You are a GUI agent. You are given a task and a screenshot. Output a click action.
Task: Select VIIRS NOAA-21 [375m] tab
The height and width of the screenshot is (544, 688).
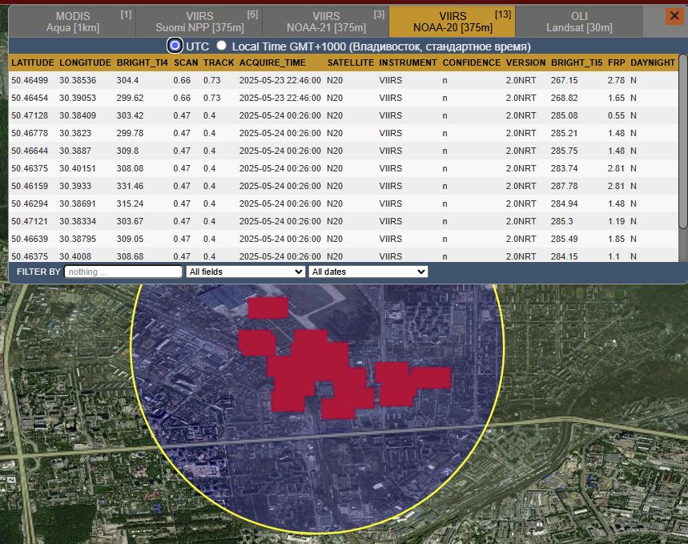click(x=325, y=22)
